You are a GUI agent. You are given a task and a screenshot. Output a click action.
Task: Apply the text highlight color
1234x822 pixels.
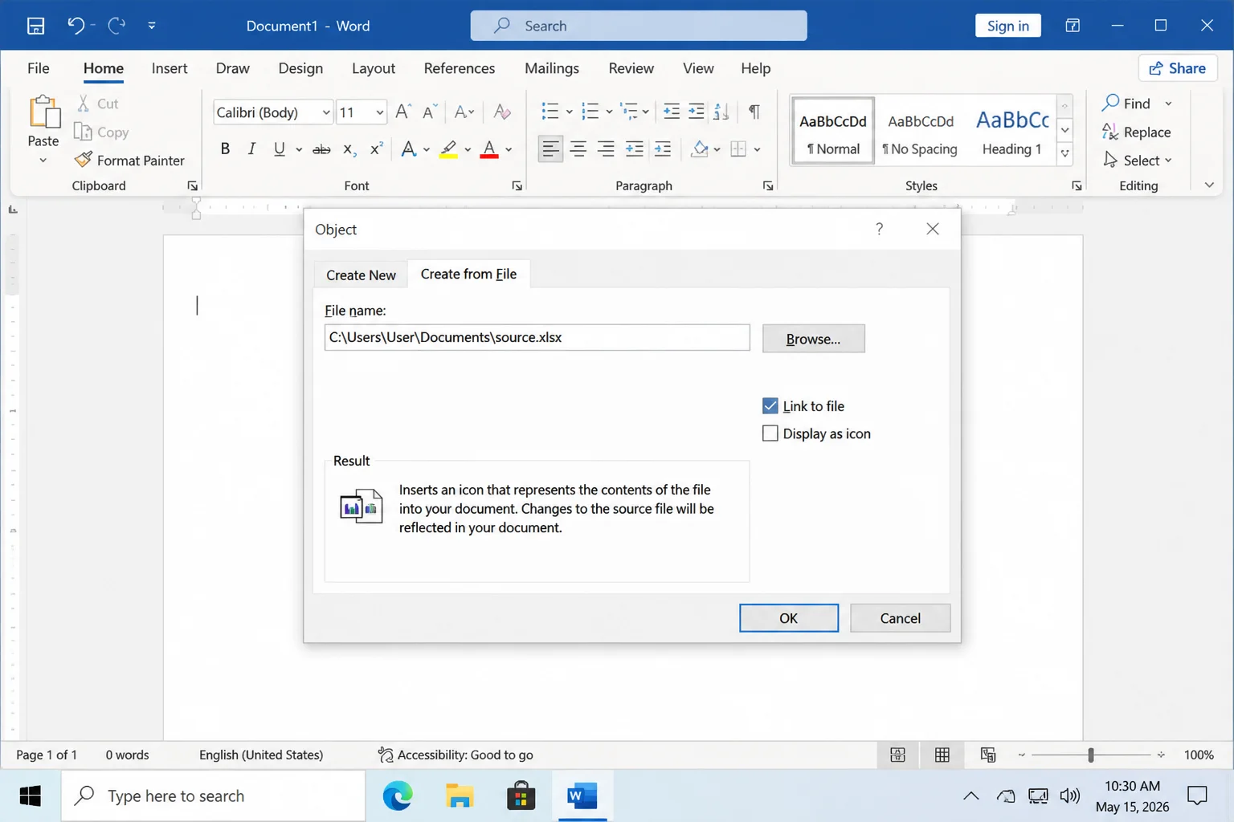click(x=448, y=149)
